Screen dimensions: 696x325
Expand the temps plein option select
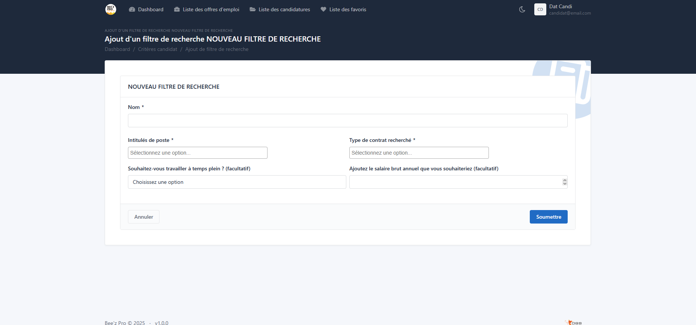237,182
